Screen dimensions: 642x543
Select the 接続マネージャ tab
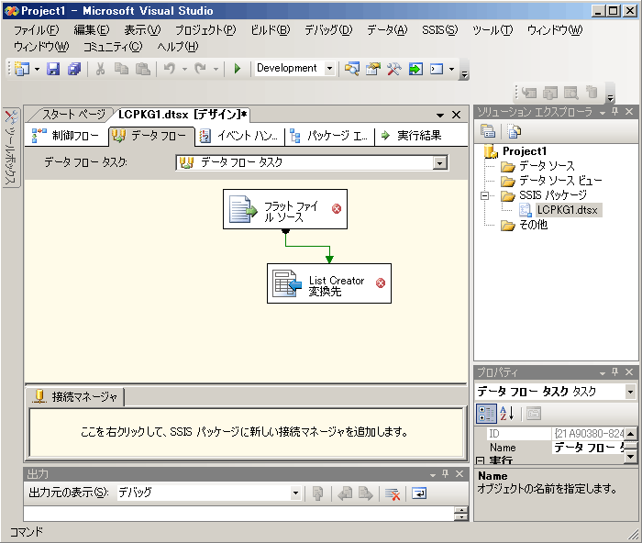point(76,397)
